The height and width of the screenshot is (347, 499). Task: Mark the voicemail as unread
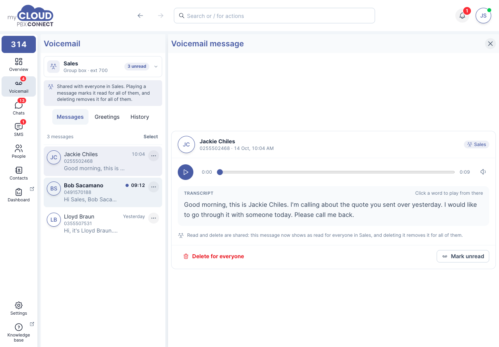click(463, 256)
